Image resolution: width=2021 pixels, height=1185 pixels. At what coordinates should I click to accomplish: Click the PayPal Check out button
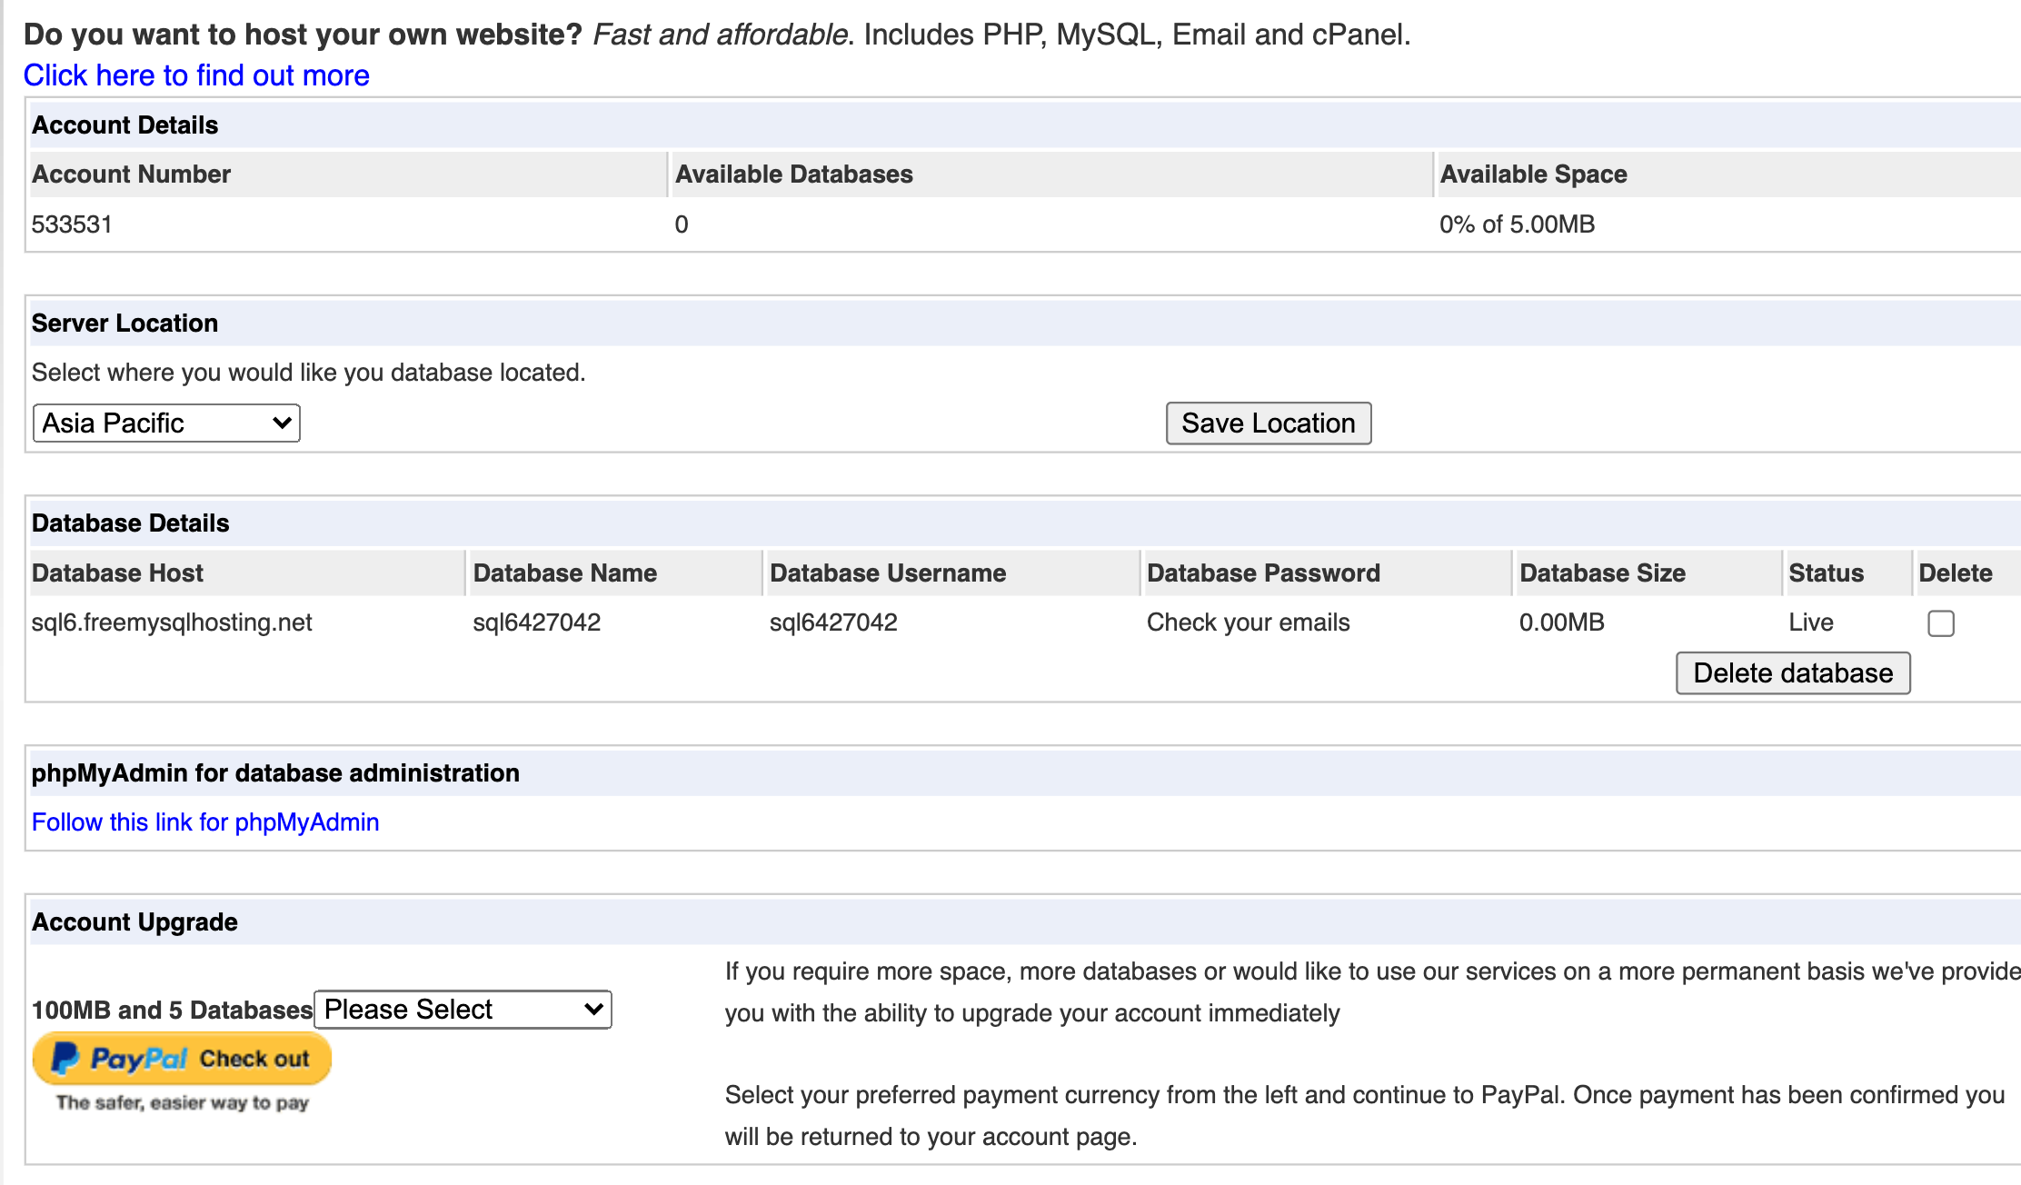182,1059
